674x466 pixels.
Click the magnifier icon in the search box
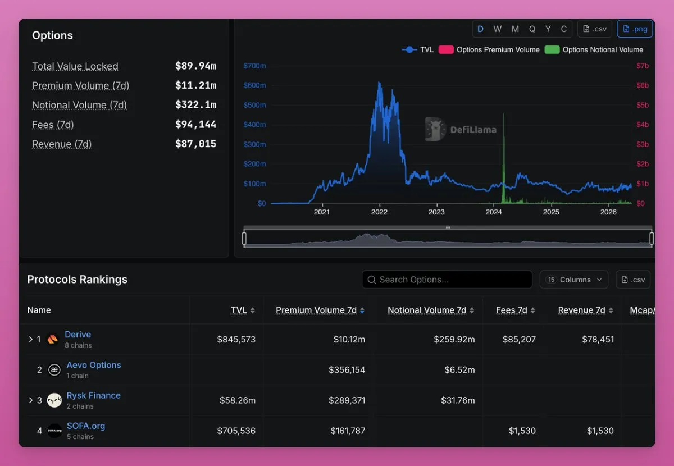pos(371,280)
